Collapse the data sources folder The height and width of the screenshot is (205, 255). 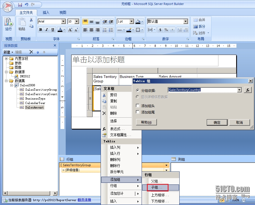tap(6, 72)
